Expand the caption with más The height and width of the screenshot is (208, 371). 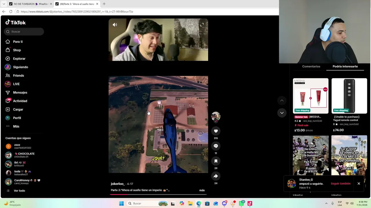(x=202, y=190)
